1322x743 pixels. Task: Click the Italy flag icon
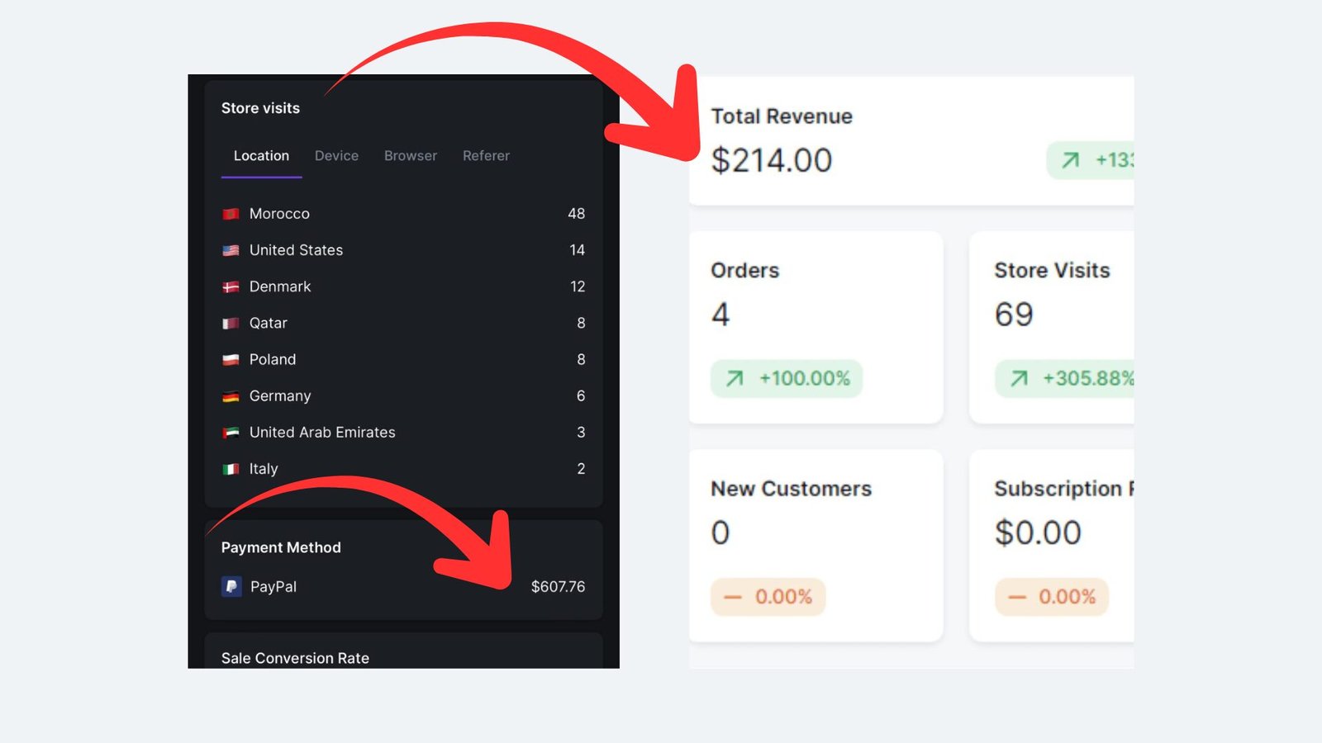[x=231, y=469]
